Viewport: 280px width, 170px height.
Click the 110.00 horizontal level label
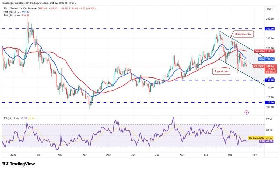270,102
